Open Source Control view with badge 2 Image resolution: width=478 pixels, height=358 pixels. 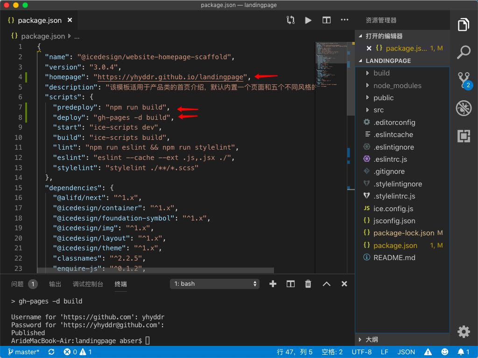tap(464, 80)
